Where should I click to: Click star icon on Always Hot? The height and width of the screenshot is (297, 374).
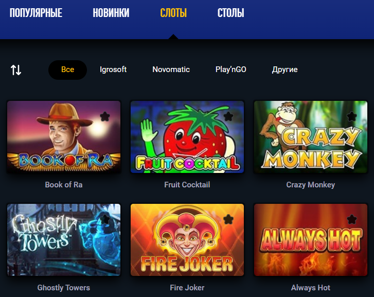pos(352,220)
